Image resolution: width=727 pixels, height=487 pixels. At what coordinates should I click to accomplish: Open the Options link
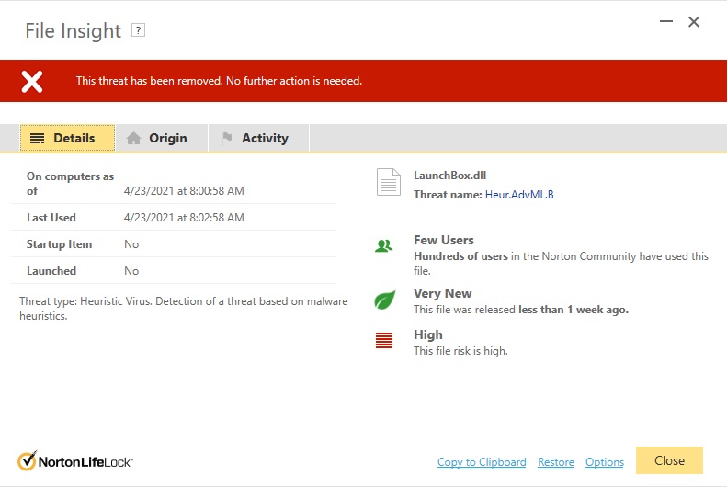tap(605, 462)
